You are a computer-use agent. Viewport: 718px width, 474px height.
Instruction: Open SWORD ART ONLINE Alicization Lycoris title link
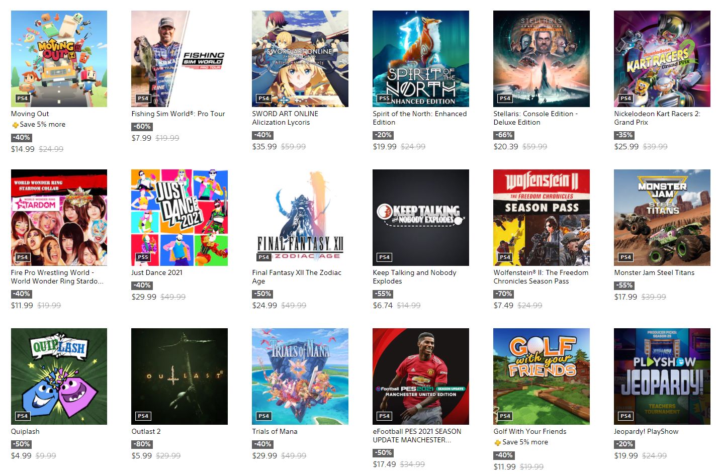285,118
